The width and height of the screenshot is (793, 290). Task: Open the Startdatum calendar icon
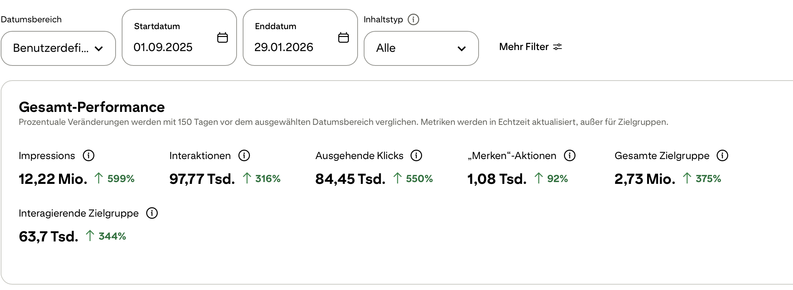tap(223, 37)
